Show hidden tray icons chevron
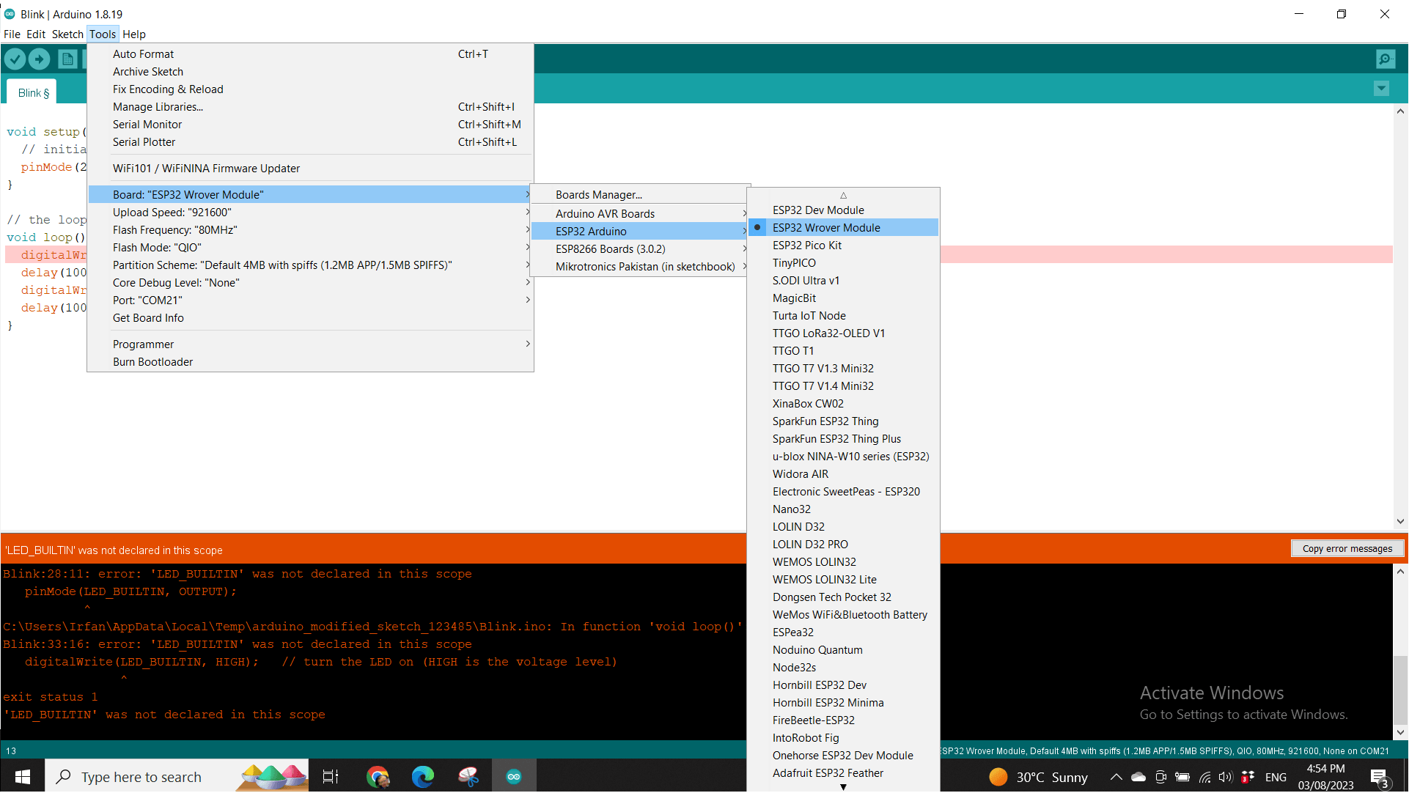Screen dimensions: 1409x793 pos(1116,777)
